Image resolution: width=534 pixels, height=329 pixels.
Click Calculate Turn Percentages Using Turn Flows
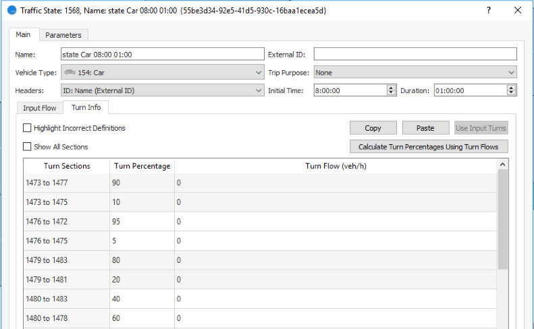429,146
